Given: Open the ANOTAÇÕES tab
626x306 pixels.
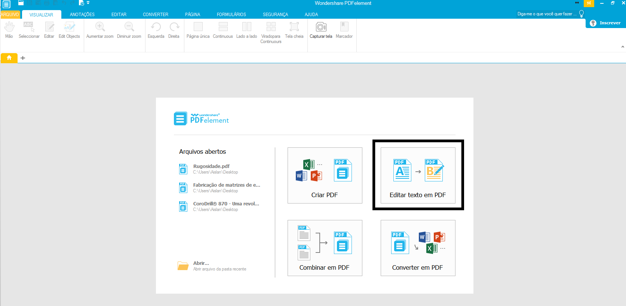Looking at the screenshot, I should (82, 15).
